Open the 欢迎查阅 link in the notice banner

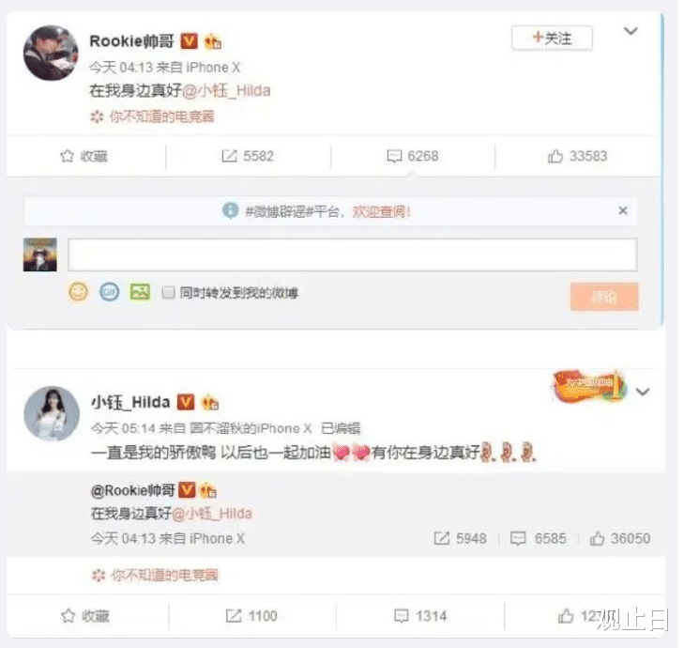(381, 212)
